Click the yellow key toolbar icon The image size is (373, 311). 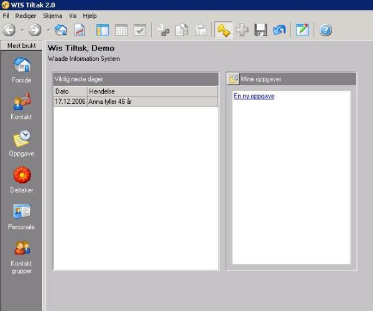[224, 30]
